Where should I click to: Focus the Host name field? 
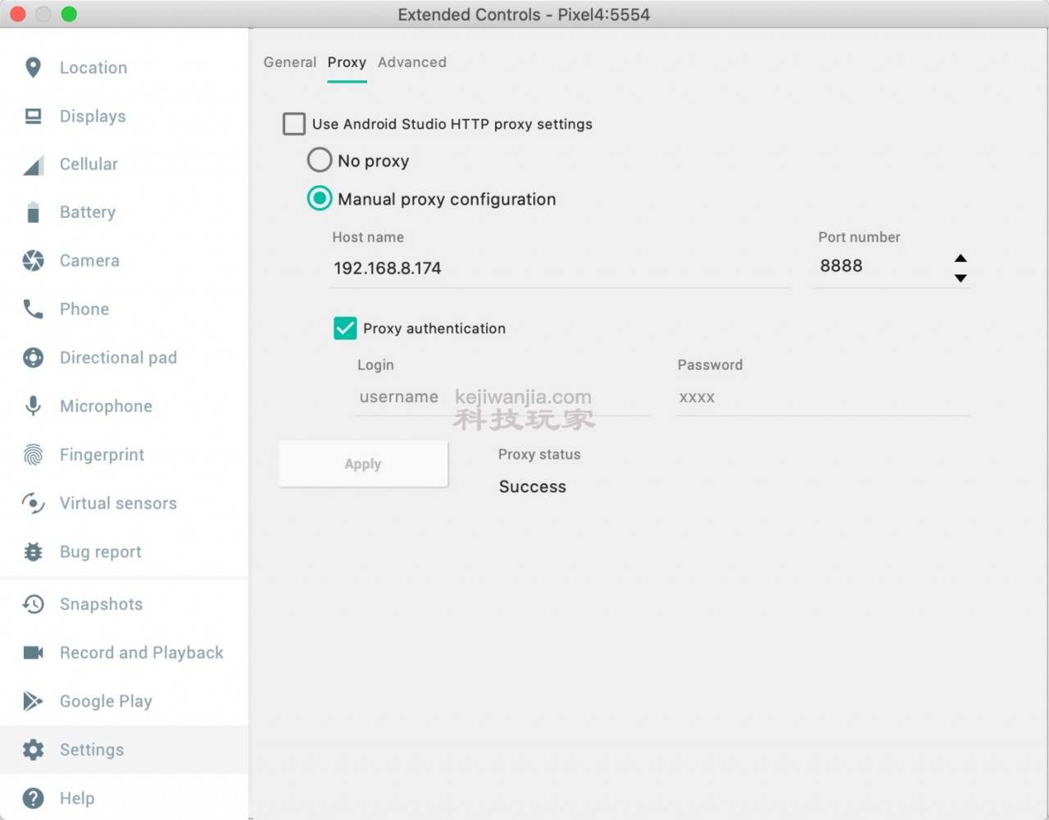click(561, 268)
